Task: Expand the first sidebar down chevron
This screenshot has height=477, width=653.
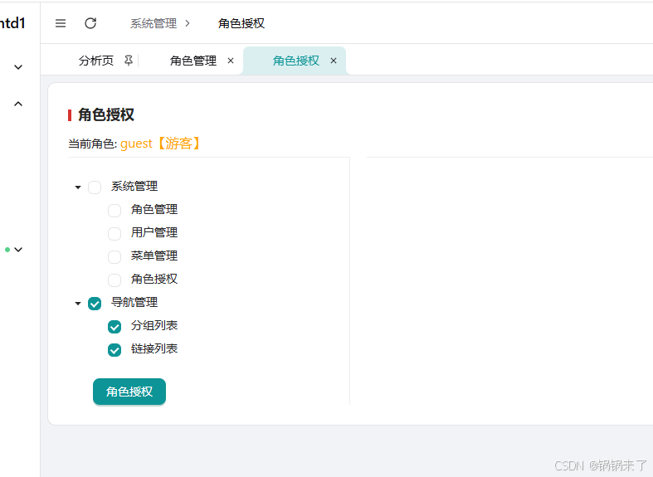Action: [x=18, y=67]
